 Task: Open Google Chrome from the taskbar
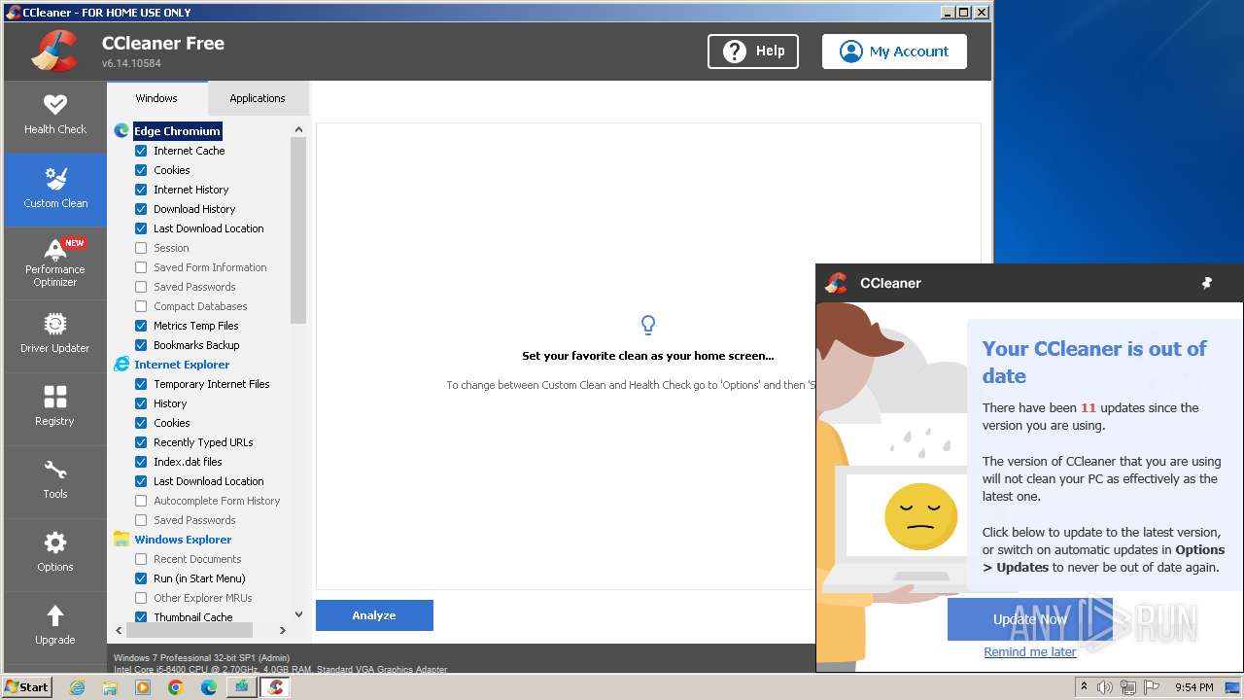(x=176, y=687)
